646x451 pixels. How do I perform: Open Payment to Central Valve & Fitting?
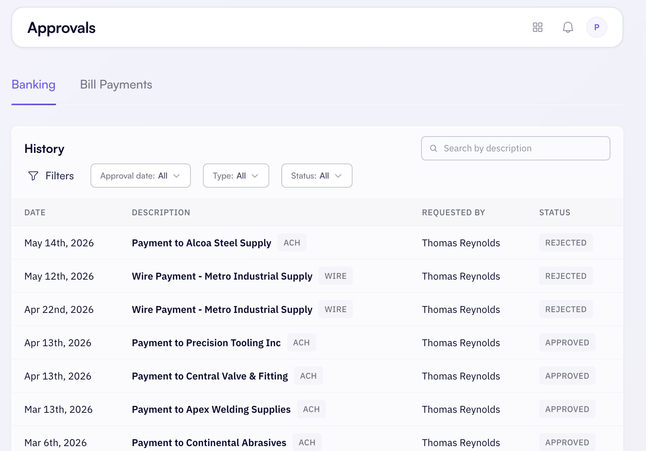[x=210, y=376]
